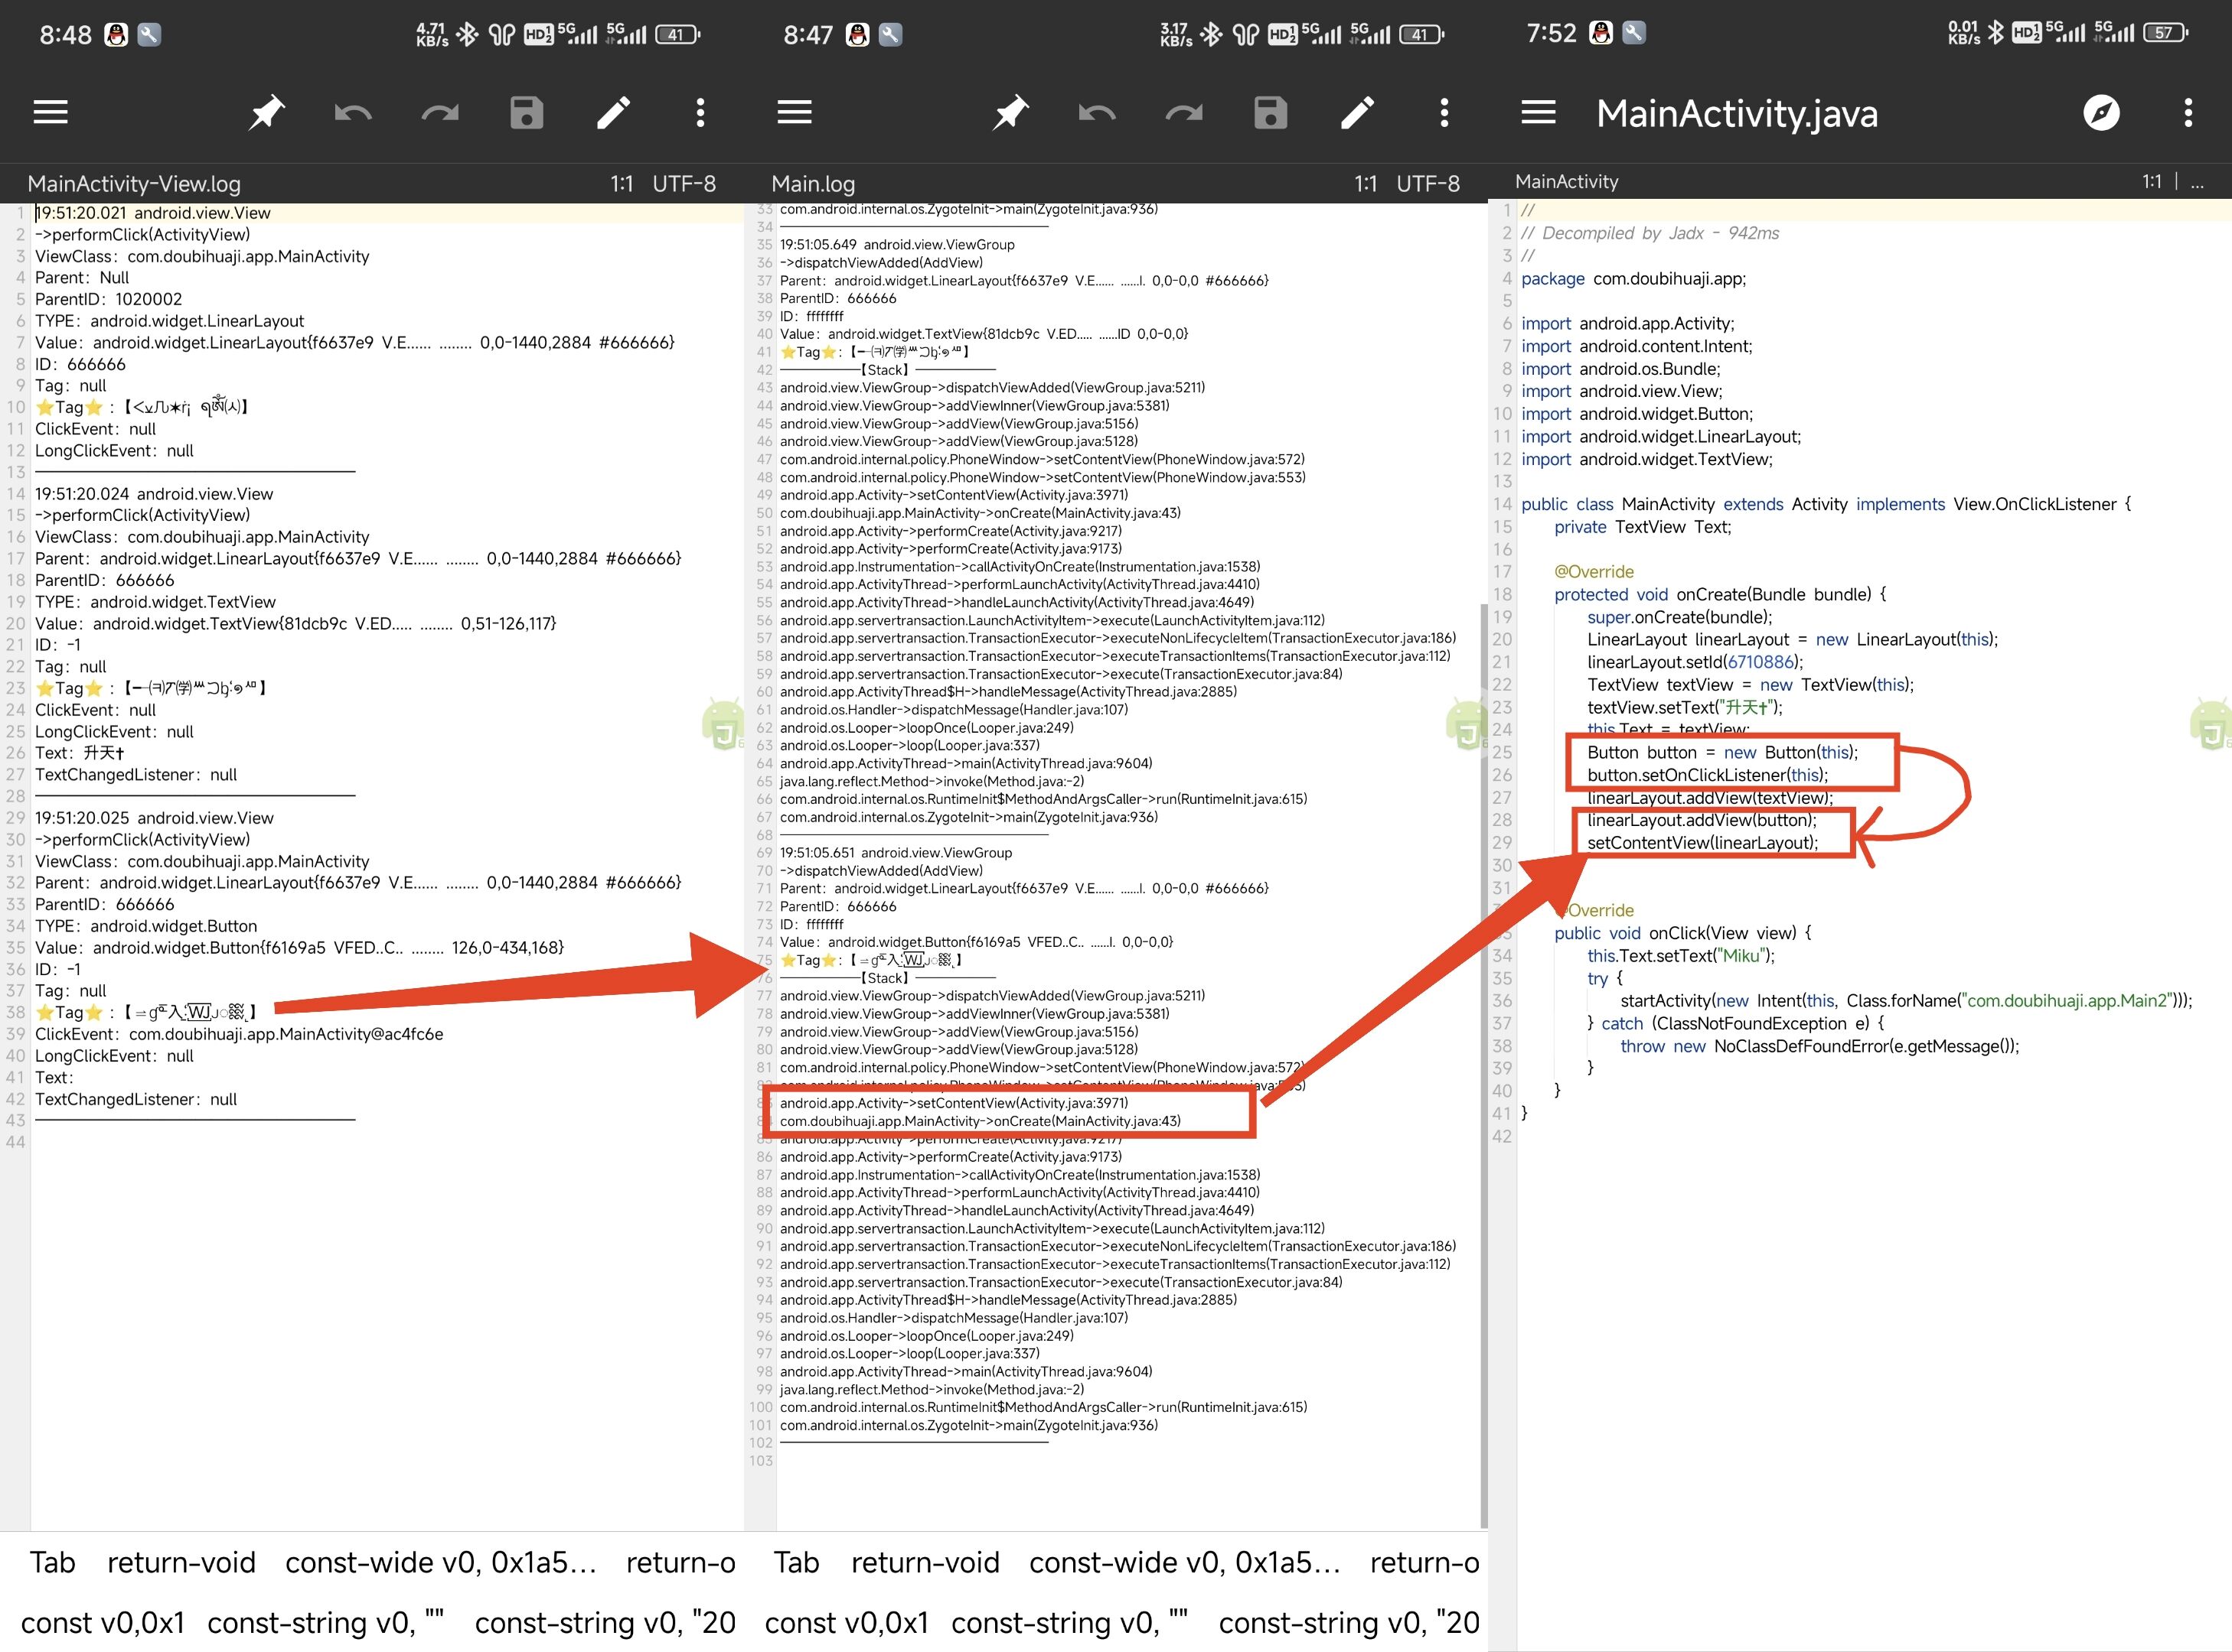Screen dimensions: 2232x1652
Task: Place cursor on 'Text: 升天†' line
Action: (80, 753)
